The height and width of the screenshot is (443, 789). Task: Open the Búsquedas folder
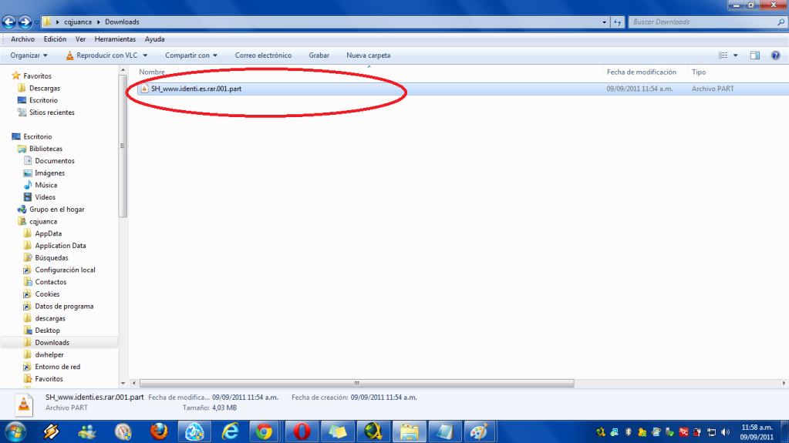point(52,257)
